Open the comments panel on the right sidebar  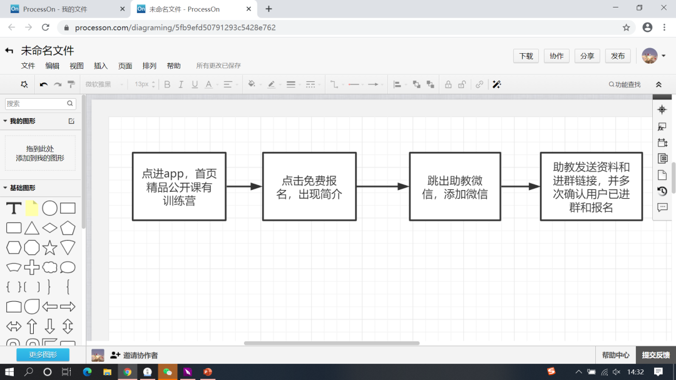click(662, 207)
